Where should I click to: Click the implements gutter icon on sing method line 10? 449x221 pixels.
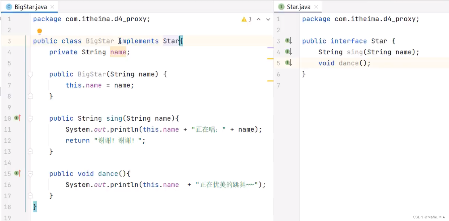pos(18,118)
